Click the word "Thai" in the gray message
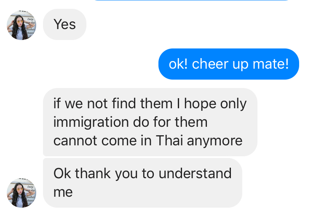The width and height of the screenshot is (316, 214). pos(170,140)
